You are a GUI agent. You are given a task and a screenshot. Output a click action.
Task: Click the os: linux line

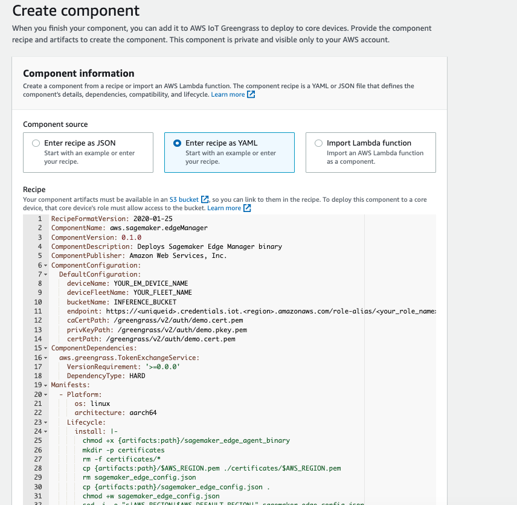pyautogui.click(x=92, y=404)
